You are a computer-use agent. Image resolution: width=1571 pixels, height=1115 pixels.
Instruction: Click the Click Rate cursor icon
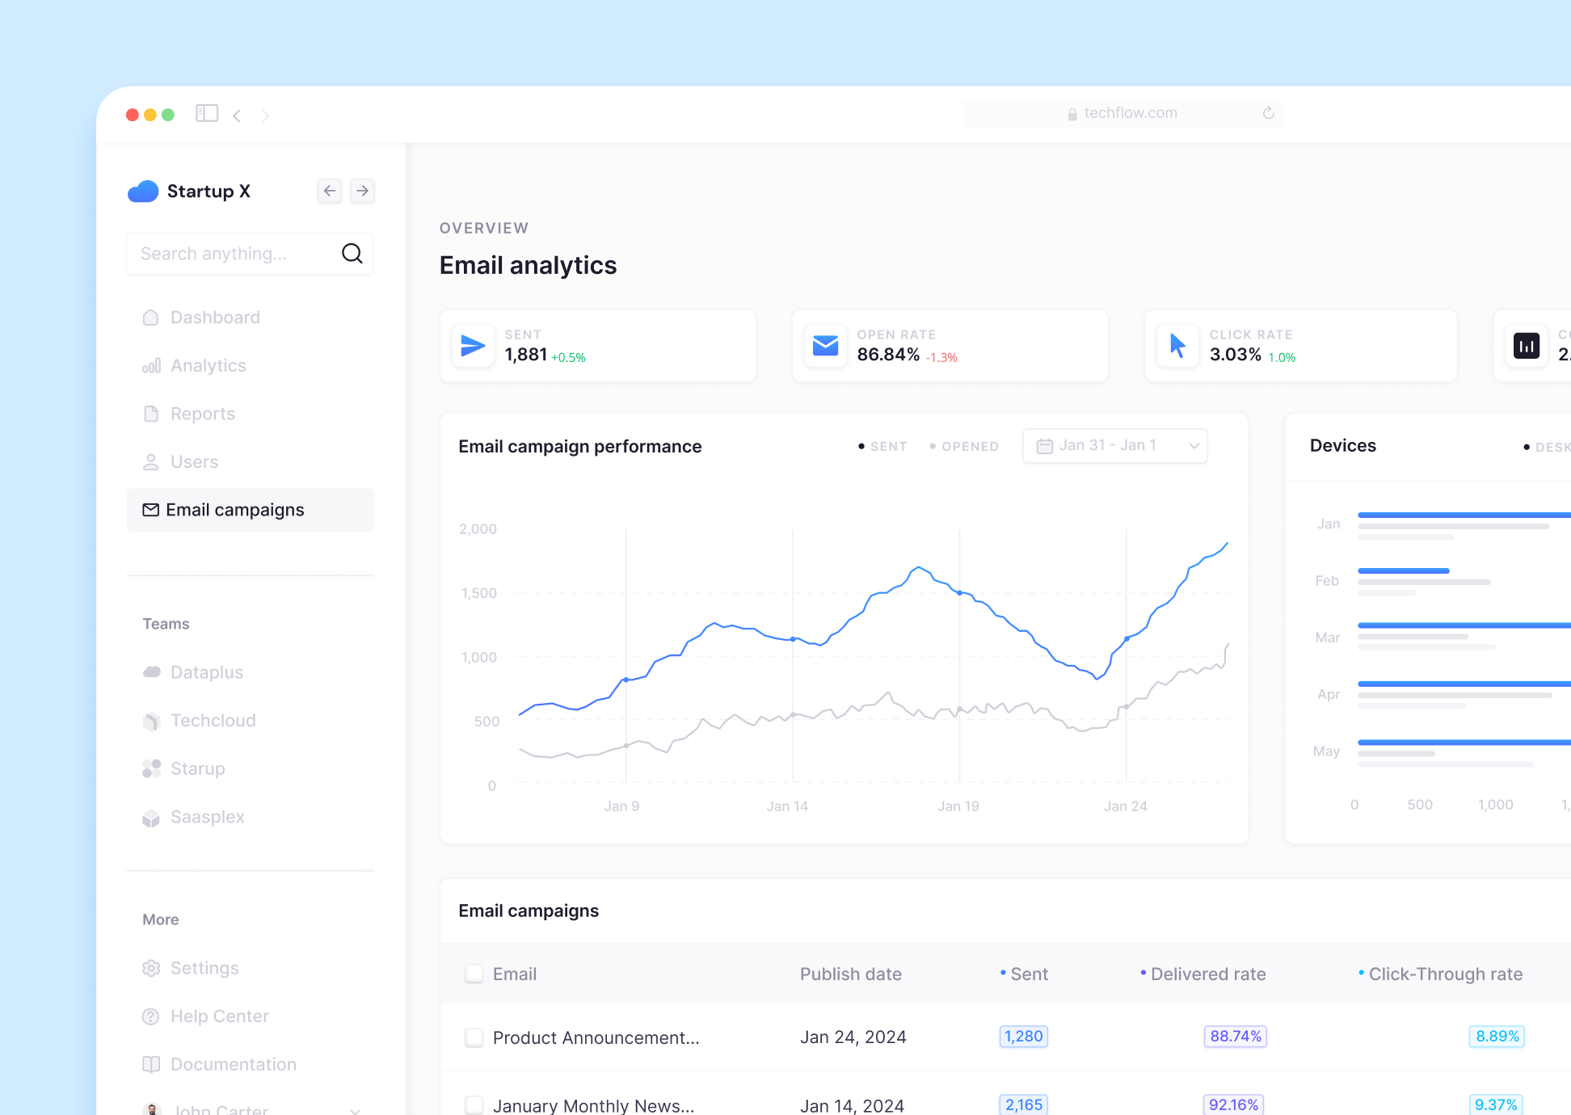pyautogui.click(x=1177, y=346)
